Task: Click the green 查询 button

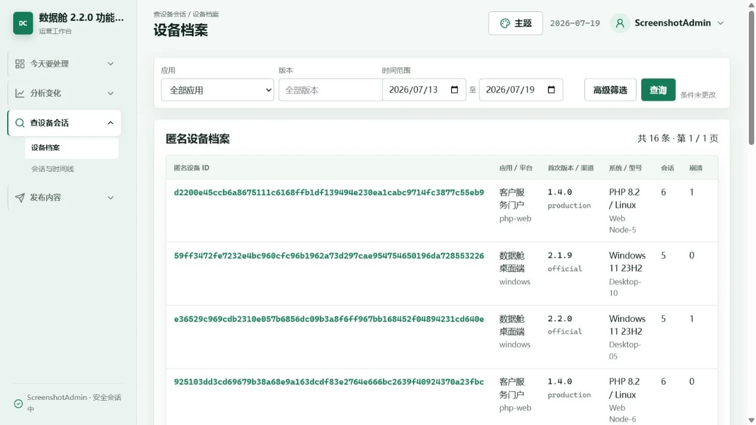Action: click(x=658, y=90)
